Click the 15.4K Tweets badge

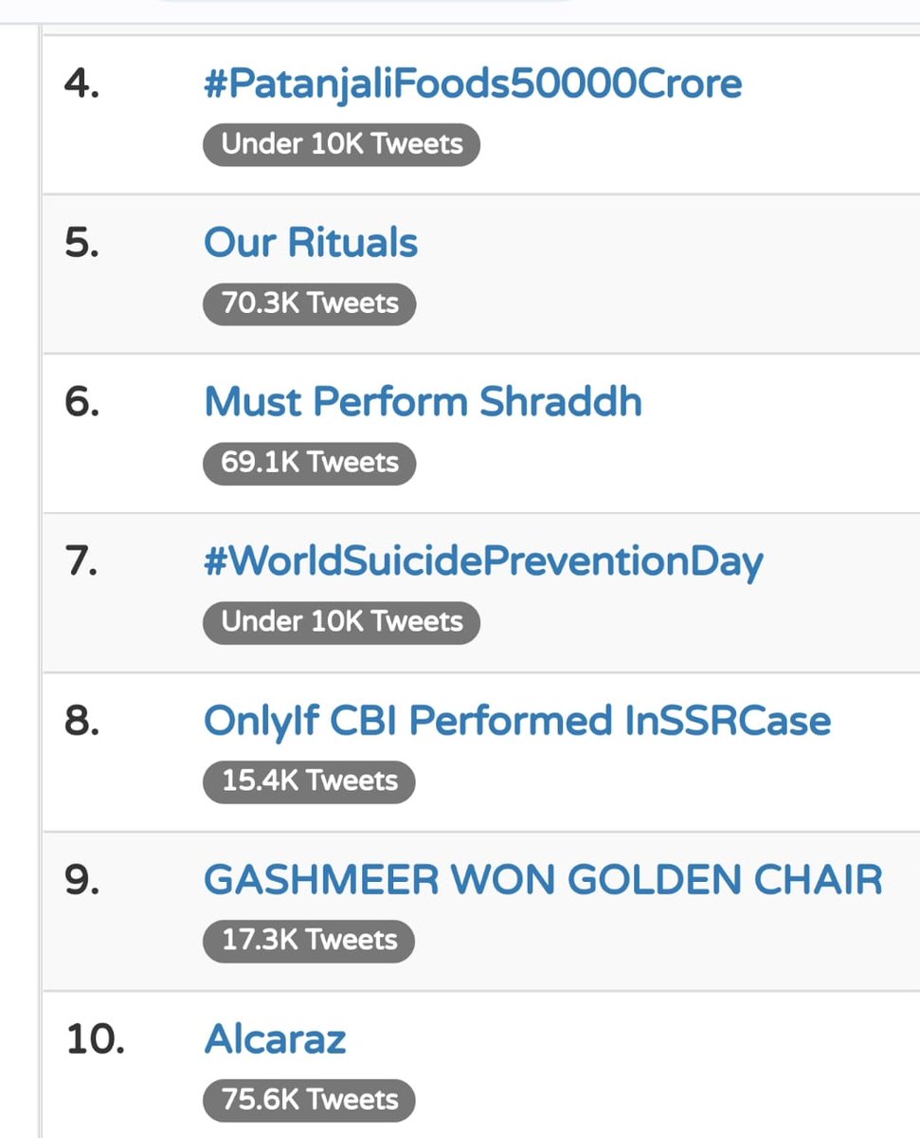pos(309,781)
